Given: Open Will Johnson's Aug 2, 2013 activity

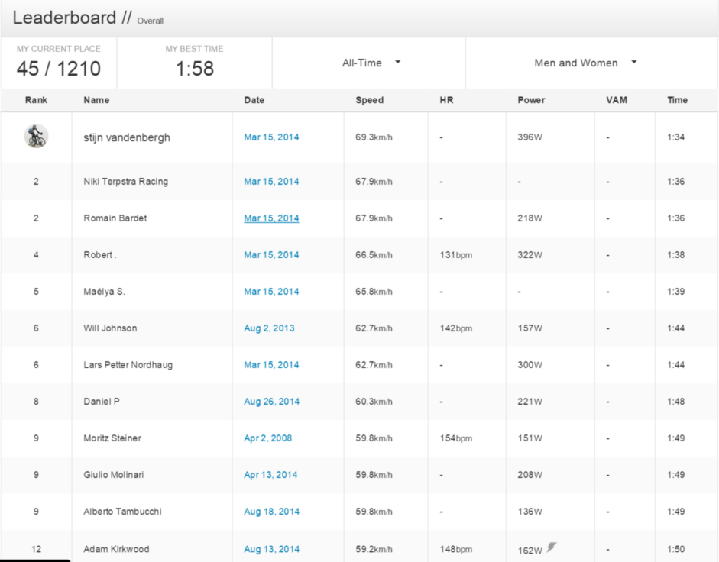Looking at the screenshot, I should 269,328.
